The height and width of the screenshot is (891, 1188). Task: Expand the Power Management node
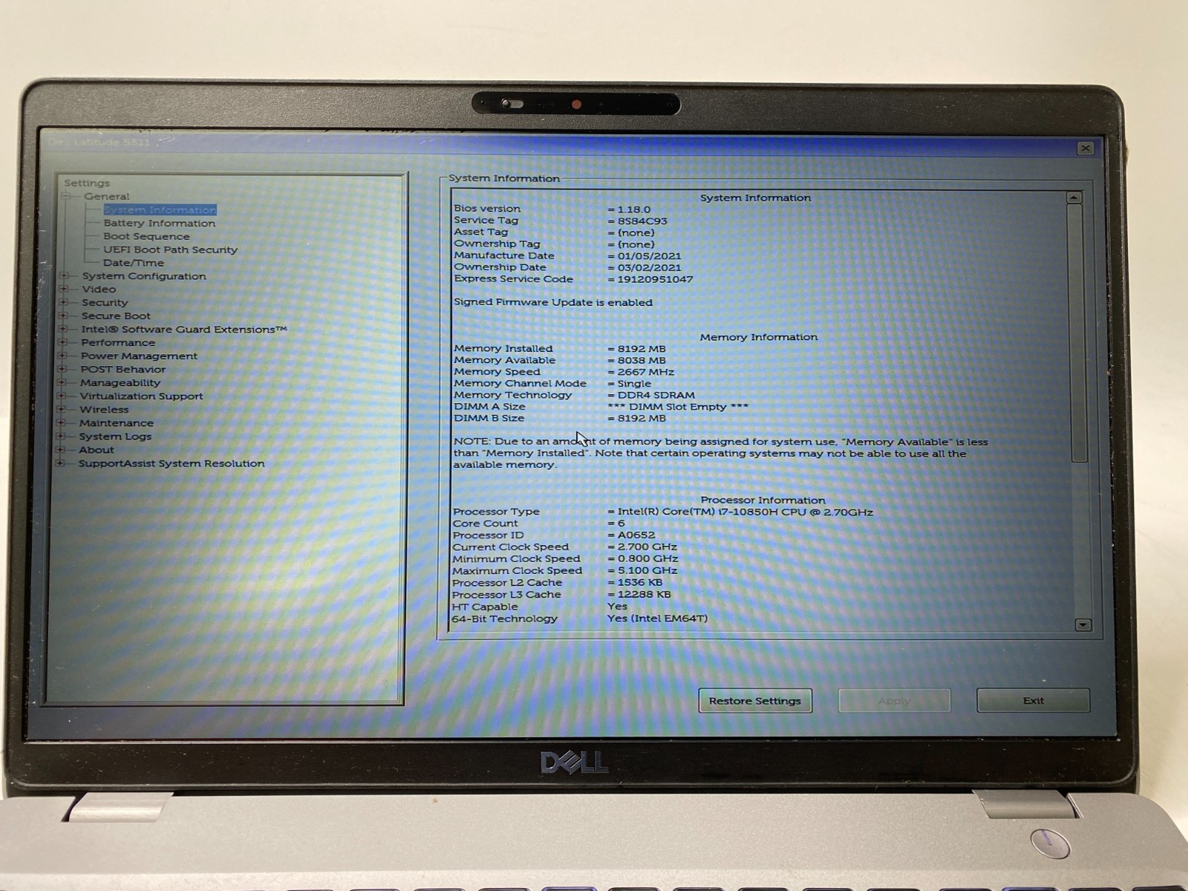coord(63,356)
